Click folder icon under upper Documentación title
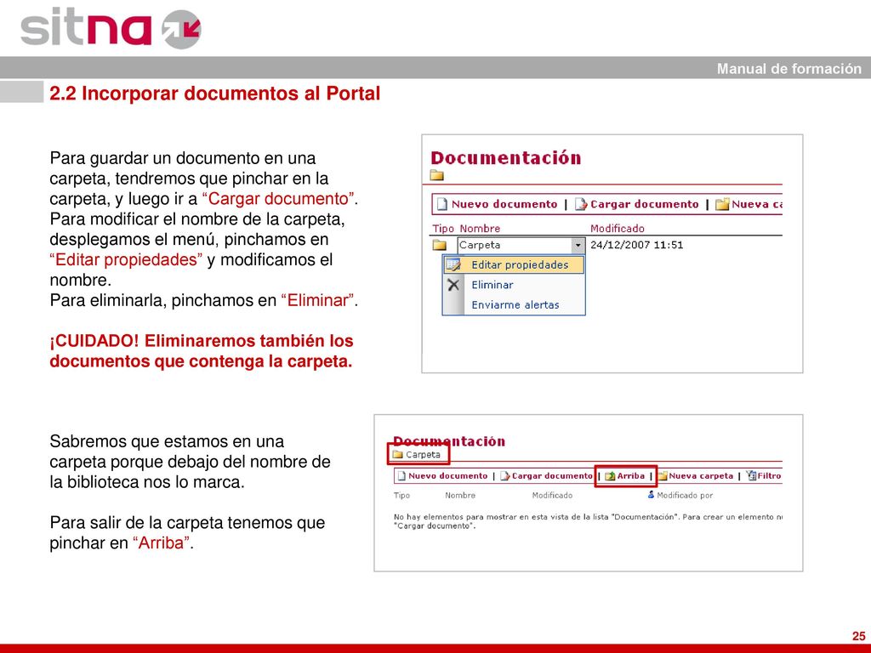The width and height of the screenshot is (871, 653). (437, 175)
